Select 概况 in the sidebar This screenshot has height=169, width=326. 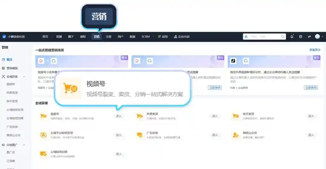[9, 59]
